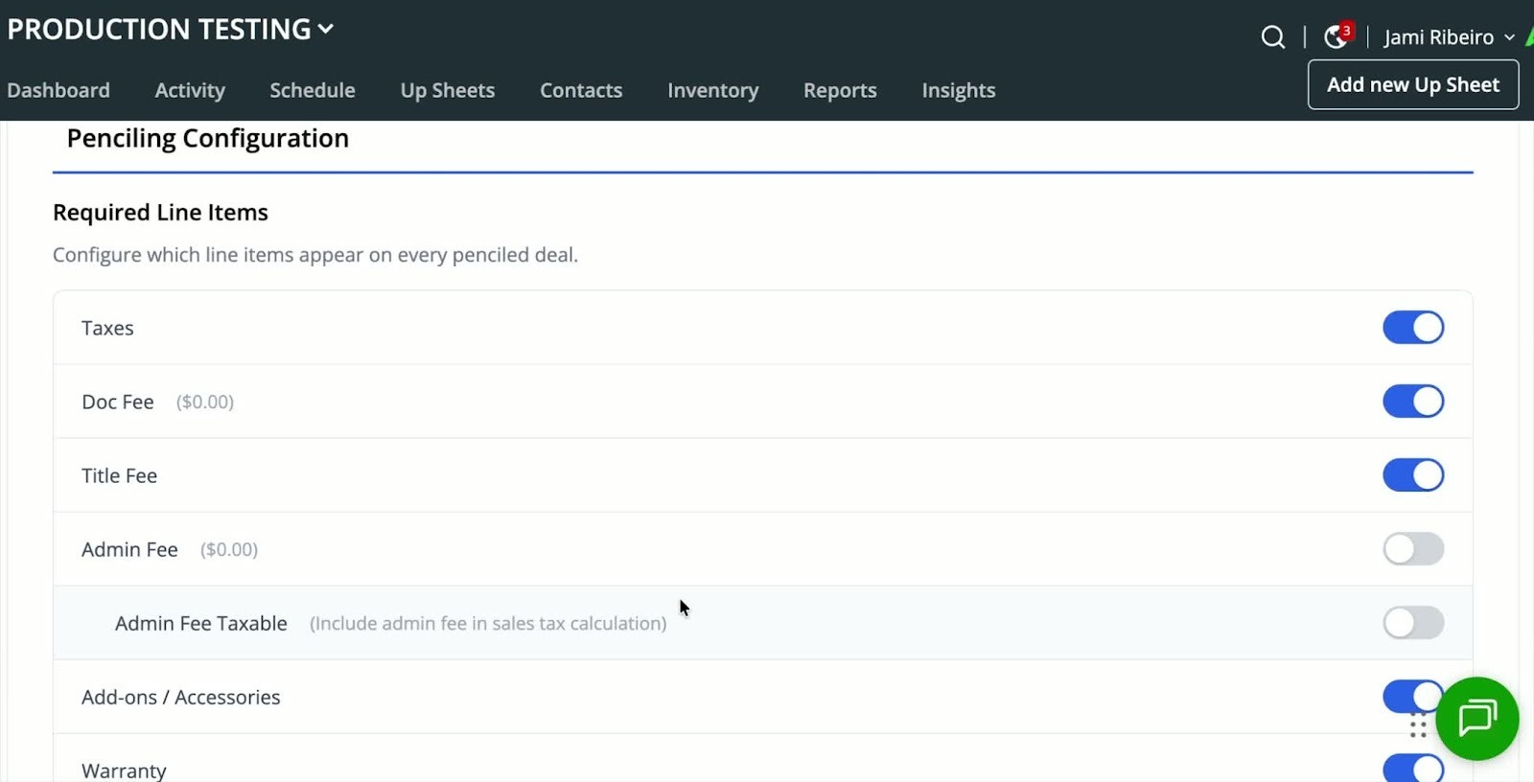Toggle the Warranty line item
Viewport: 1534px width, 782px height.
tap(1412, 769)
